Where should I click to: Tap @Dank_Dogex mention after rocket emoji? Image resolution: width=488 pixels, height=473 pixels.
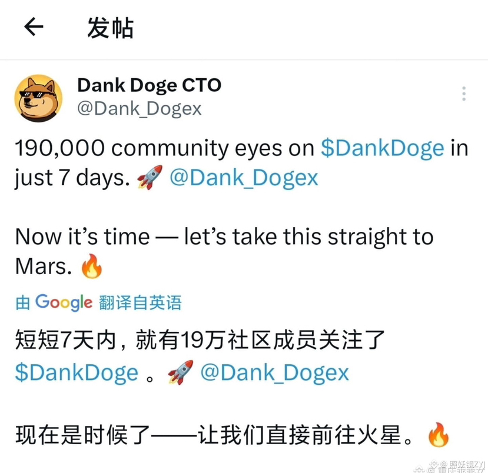pos(244,178)
